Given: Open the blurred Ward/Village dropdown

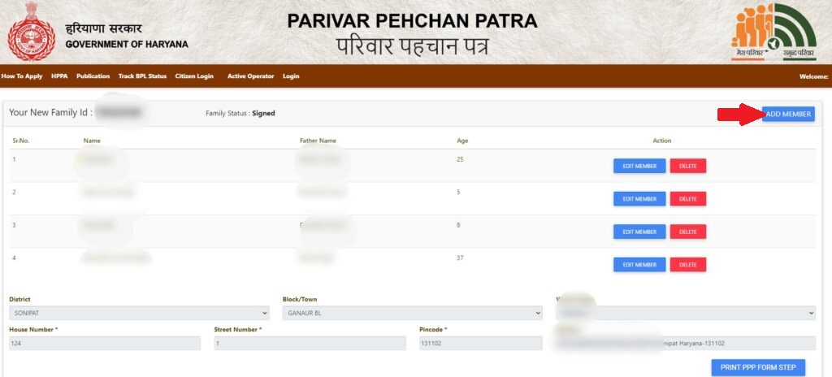Looking at the screenshot, I should click(x=686, y=314).
